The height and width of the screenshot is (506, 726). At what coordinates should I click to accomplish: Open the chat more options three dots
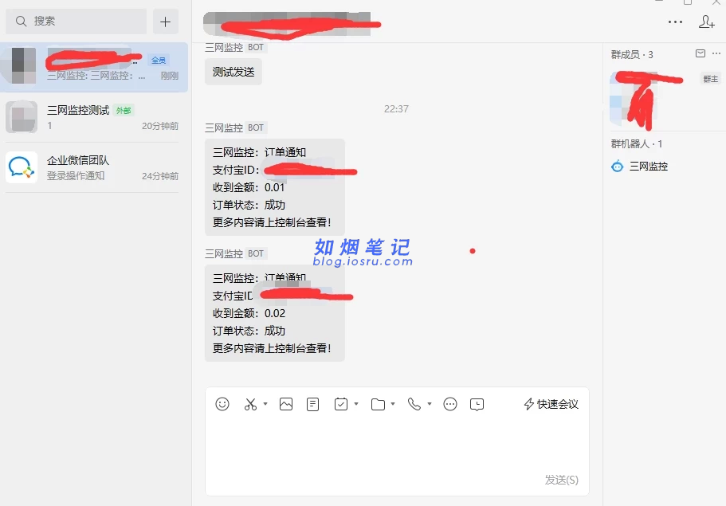click(x=675, y=22)
